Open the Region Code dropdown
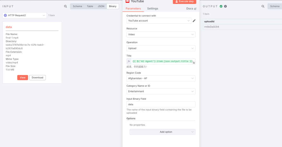This screenshot has width=282, height=147. coord(161,78)
